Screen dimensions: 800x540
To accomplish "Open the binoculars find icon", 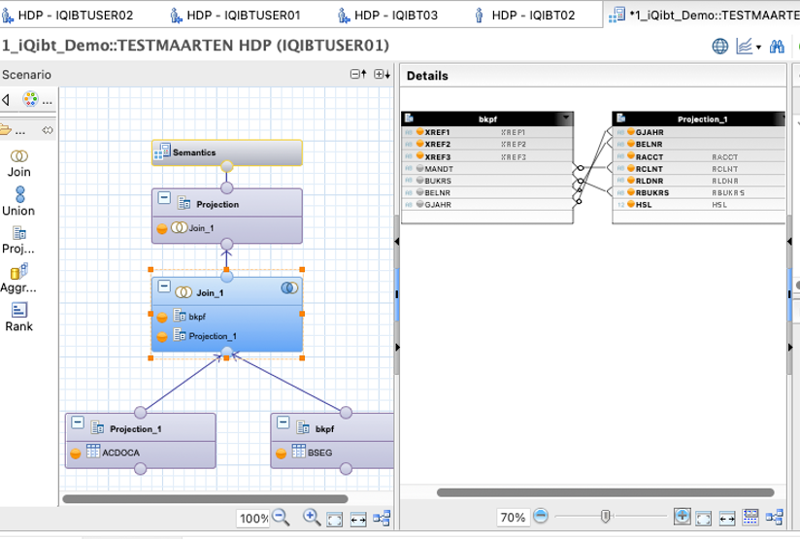I will pos(777,47).
